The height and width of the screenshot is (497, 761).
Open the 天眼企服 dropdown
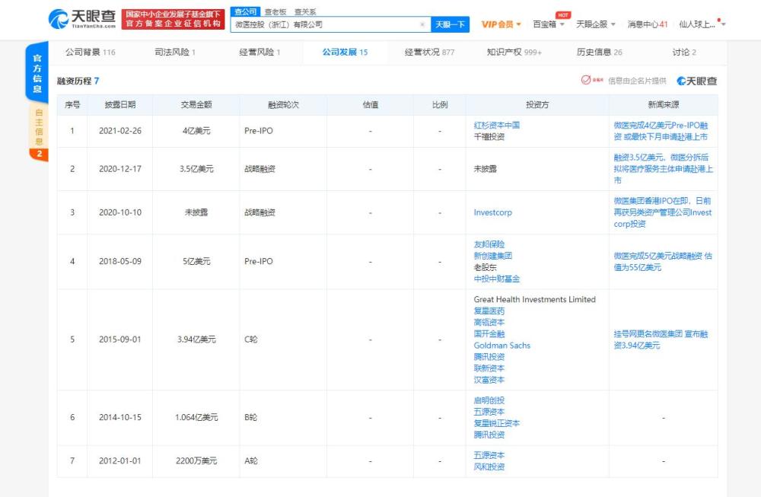coord(596,24)
